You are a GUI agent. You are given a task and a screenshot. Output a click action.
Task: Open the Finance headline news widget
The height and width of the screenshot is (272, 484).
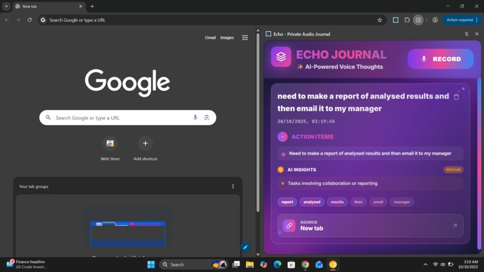click(x=26, y=264)
